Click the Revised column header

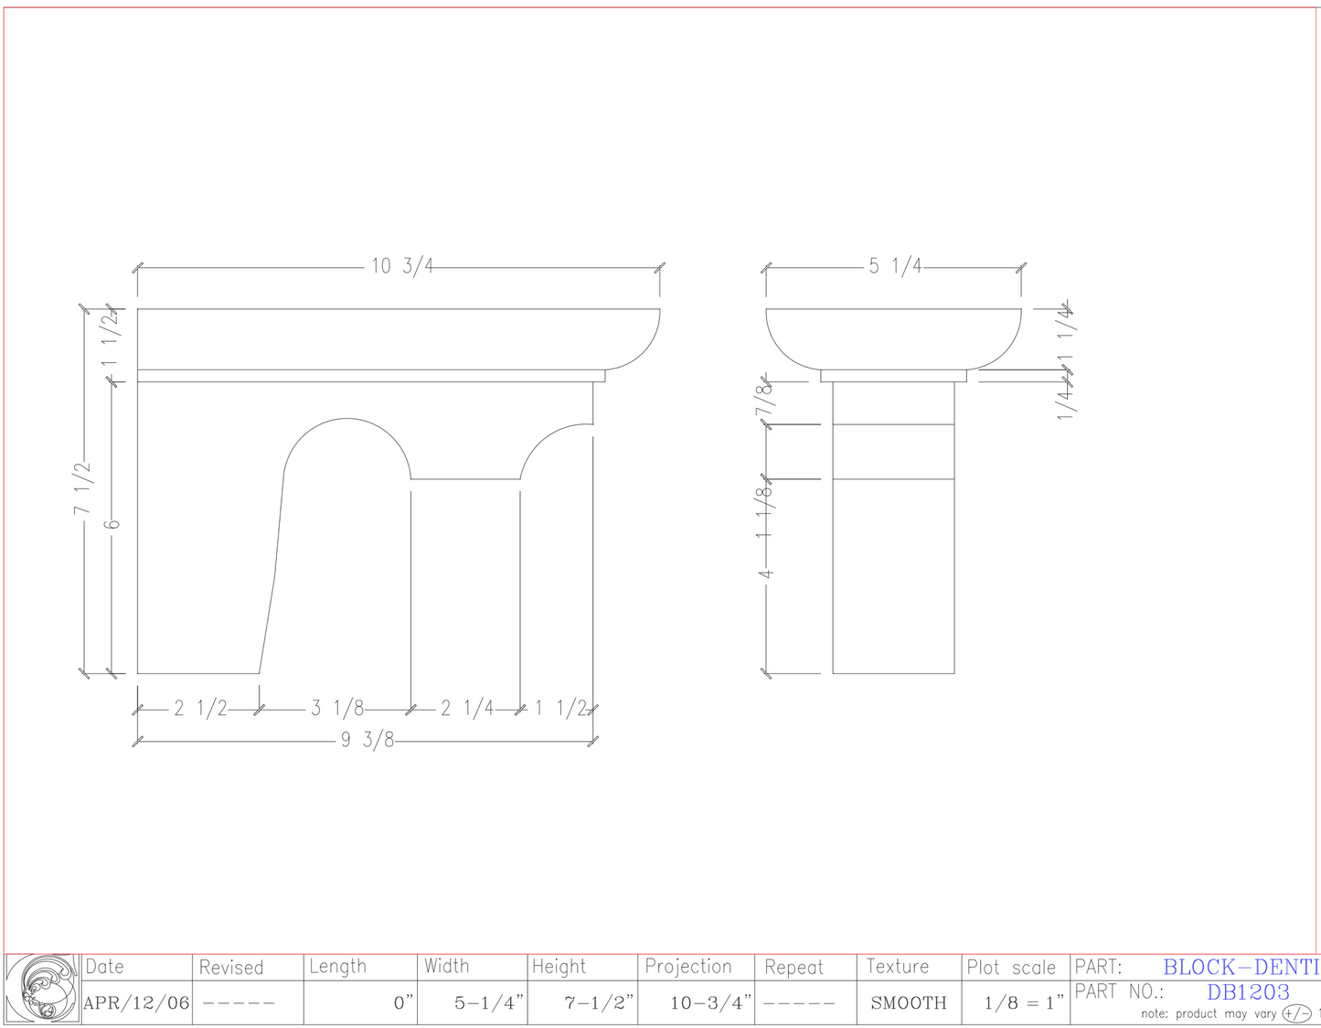tap(231, 968)
